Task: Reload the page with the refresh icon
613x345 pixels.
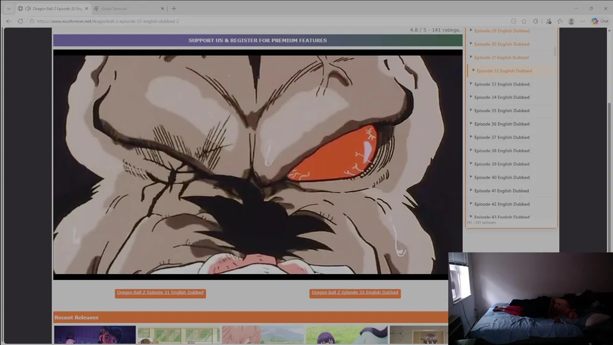Action: coord(20,21)
